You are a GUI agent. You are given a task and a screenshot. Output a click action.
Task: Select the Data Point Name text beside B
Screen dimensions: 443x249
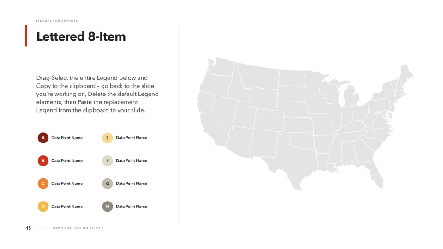pos(67,161)
